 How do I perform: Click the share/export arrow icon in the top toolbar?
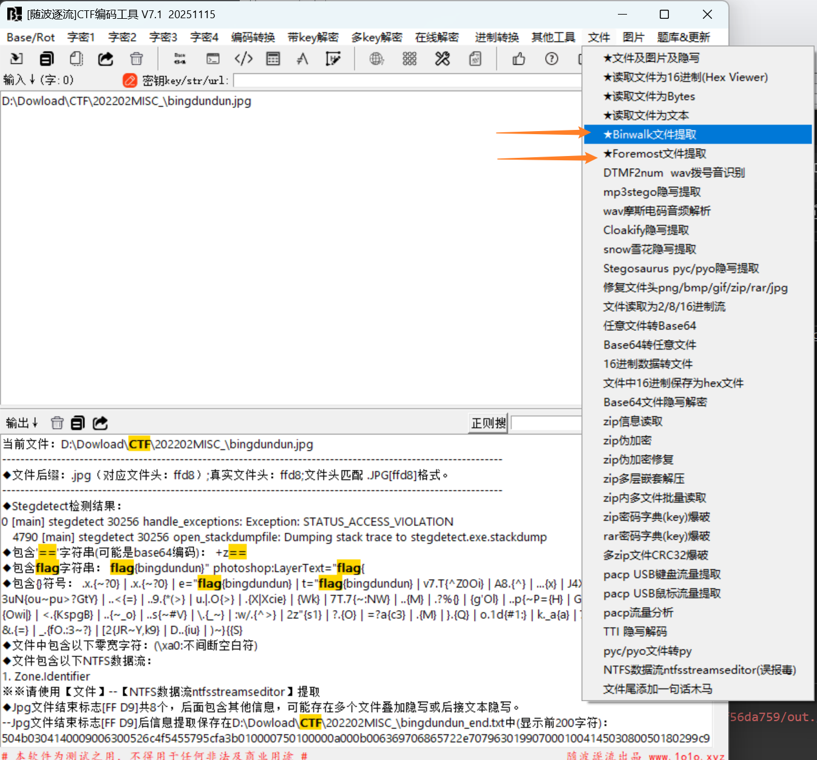pyautogui.click(x=106, y=59)
